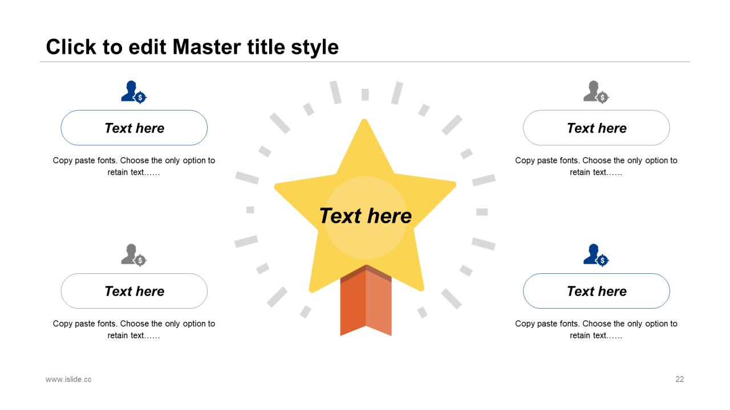Click the blue-outlined 'Text here' box at lower right
Image resolution: width=730 pixels, height=410 pixels.
click(x=597, y=291)
